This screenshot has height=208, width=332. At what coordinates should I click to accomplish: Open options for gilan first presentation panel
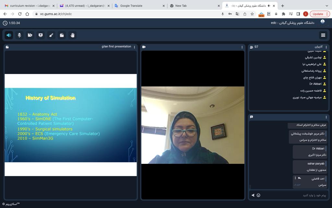135,47
